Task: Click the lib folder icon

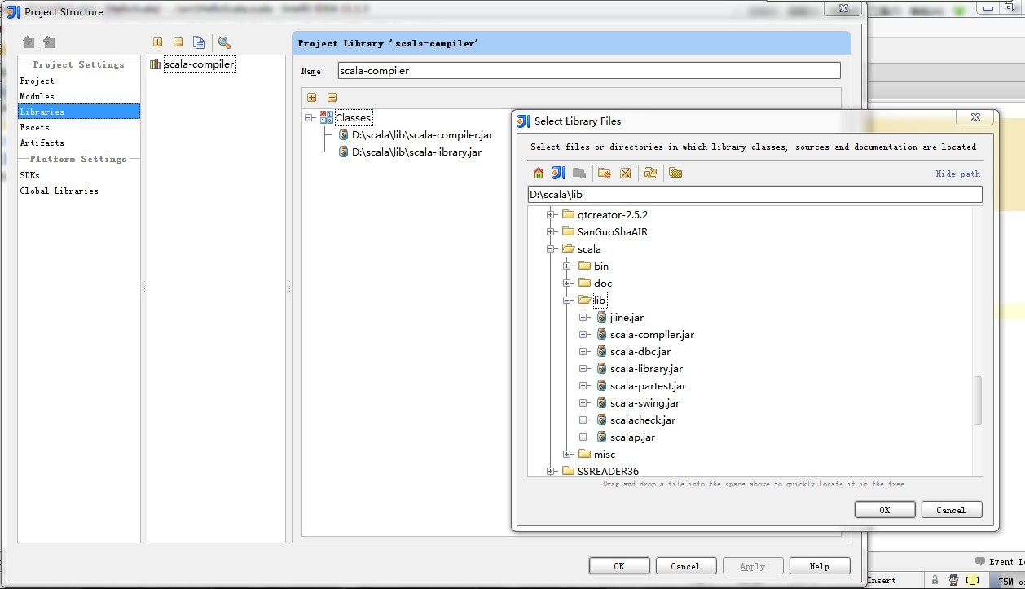Action: 584,300
